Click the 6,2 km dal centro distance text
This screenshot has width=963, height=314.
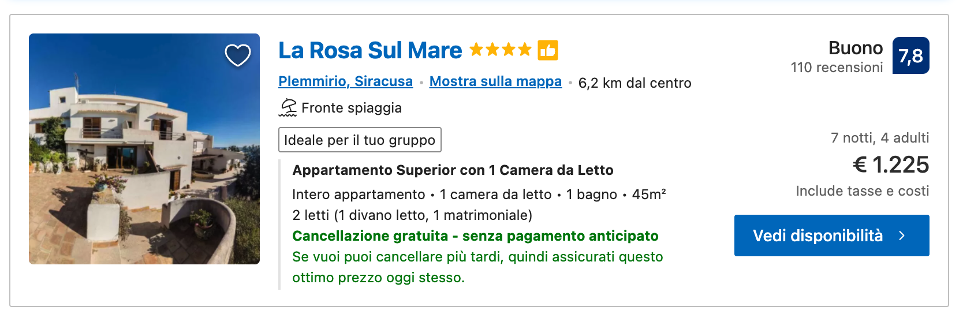coord(634,83)
